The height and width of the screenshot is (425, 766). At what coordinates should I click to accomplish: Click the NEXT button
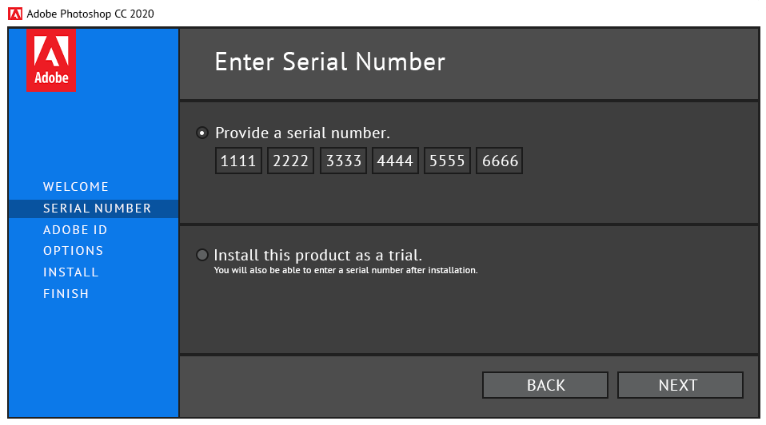[680, 385]
